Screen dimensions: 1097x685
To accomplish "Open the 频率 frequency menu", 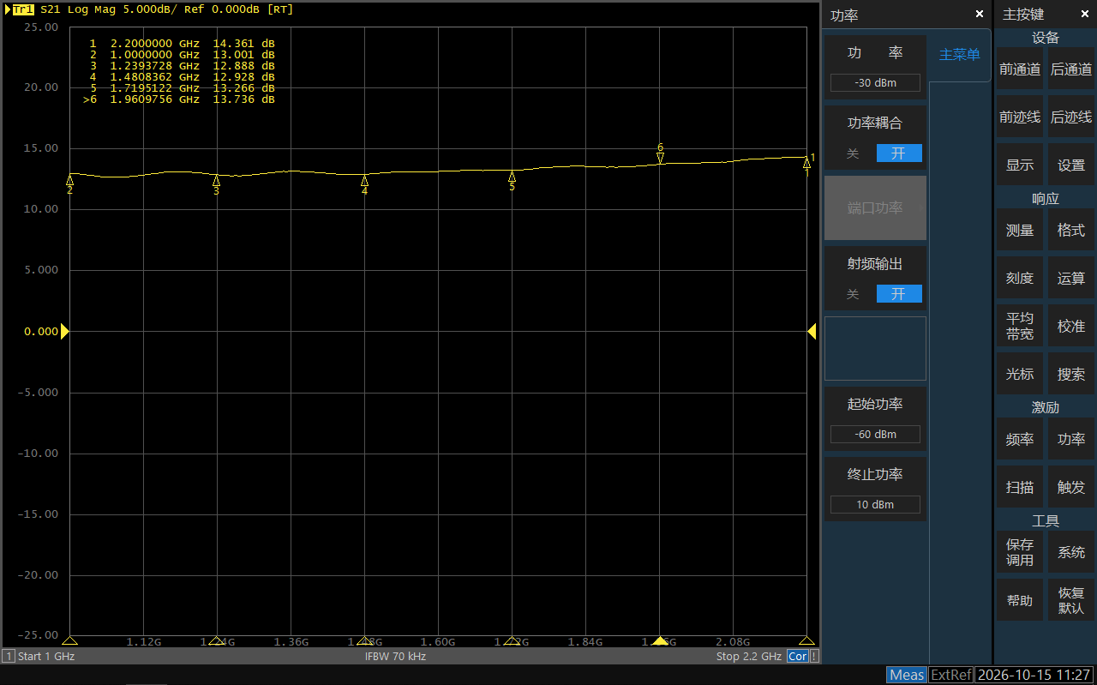I will (1020, 440).
